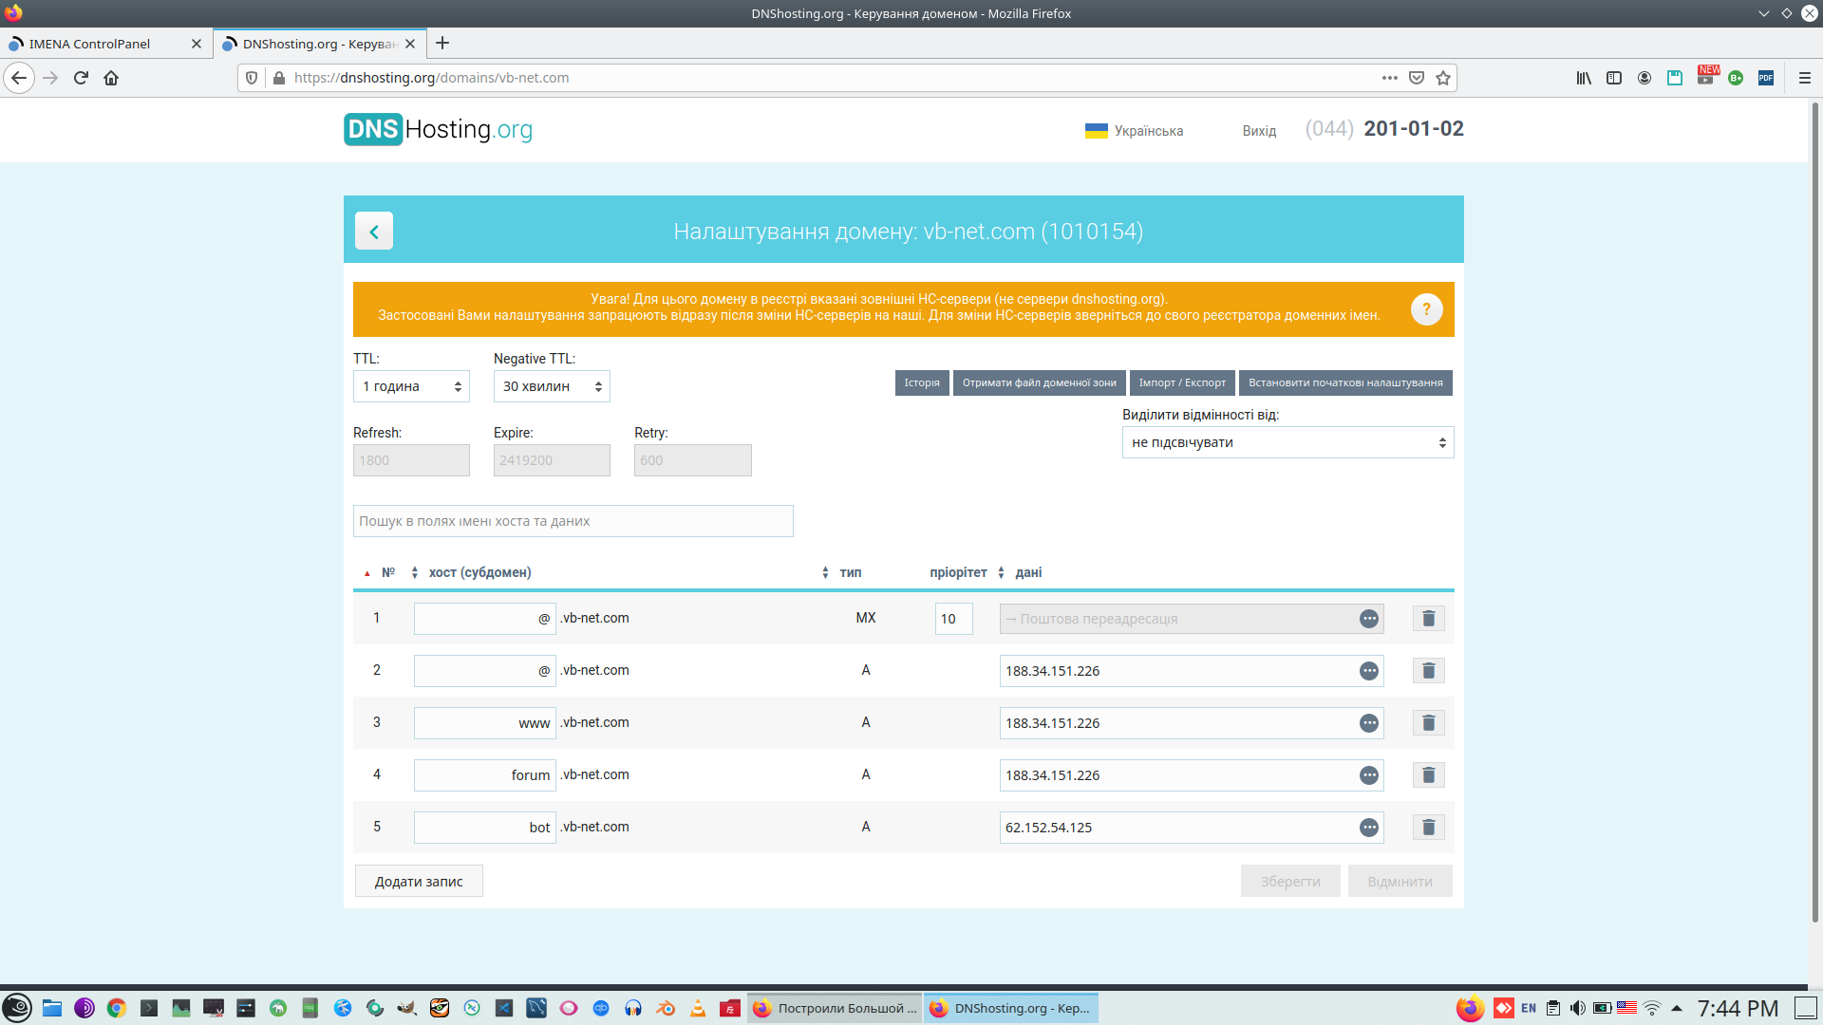Click the Додати запис button

click(x=419, y=882)
